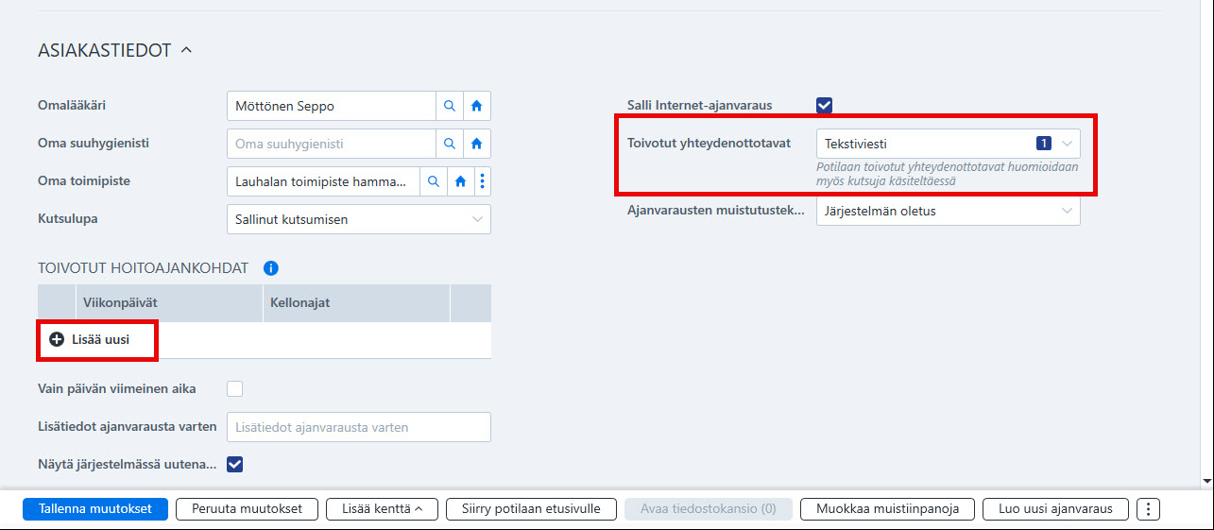Disable Salli Internet-ajanvaraus checkbox
Image resolution: width=1214 pixels, height=530 pixels.
pyautogui.click(x=825, y=105)
